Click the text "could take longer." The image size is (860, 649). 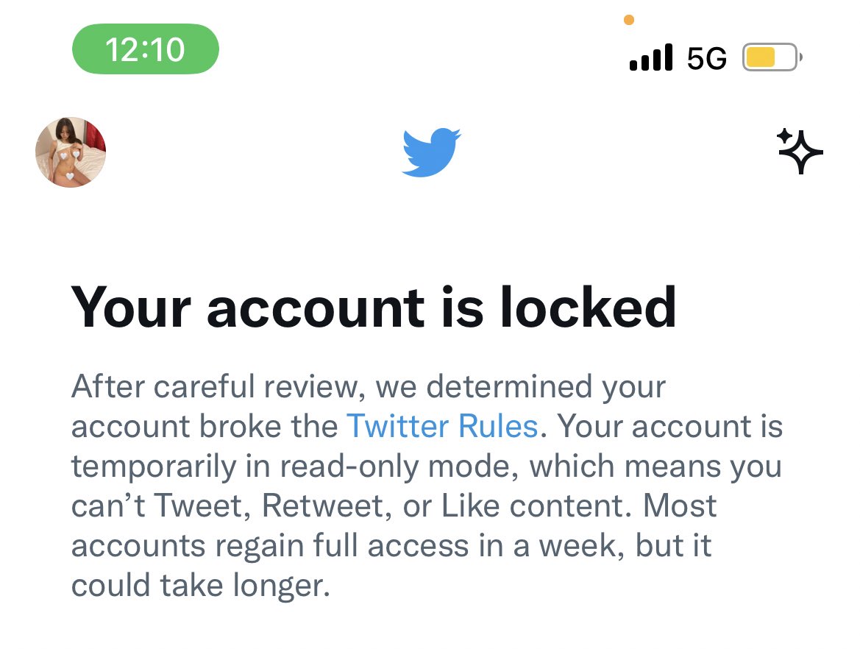199,586
